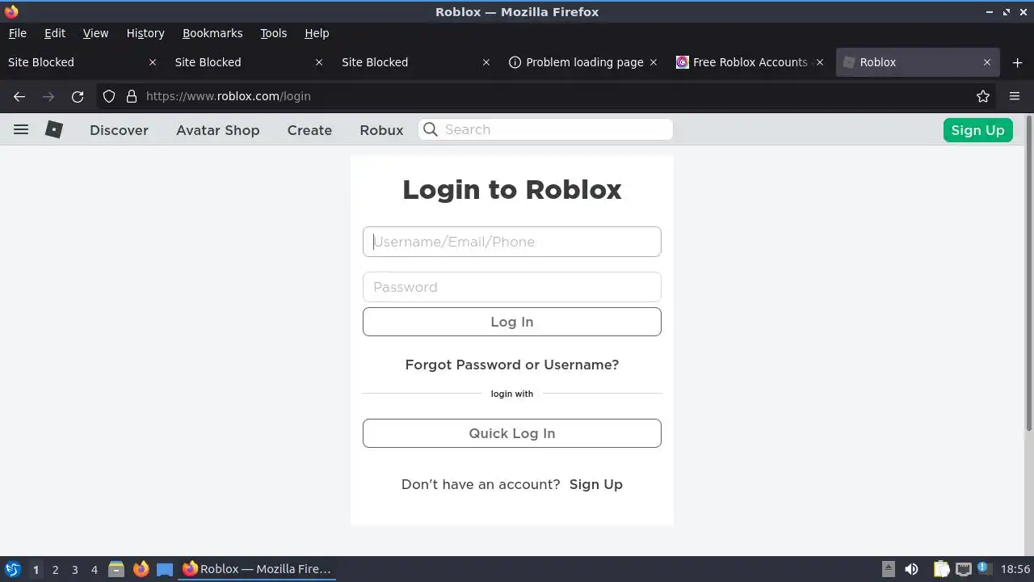Image resolution: width=1034 pixels, height=582 pixels.
Task: Click the Log In button
Action: (512, 322)
